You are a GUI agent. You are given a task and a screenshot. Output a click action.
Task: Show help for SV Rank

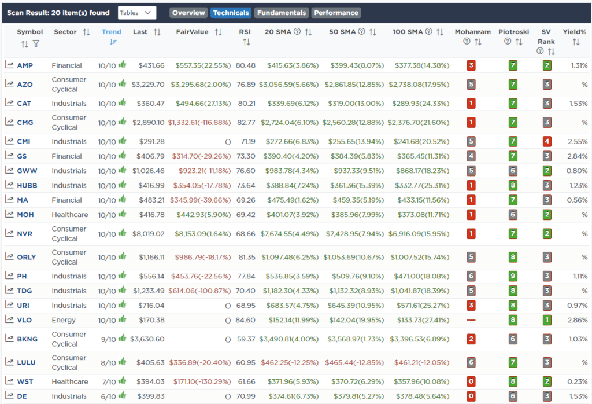click(x=540, y=51)
